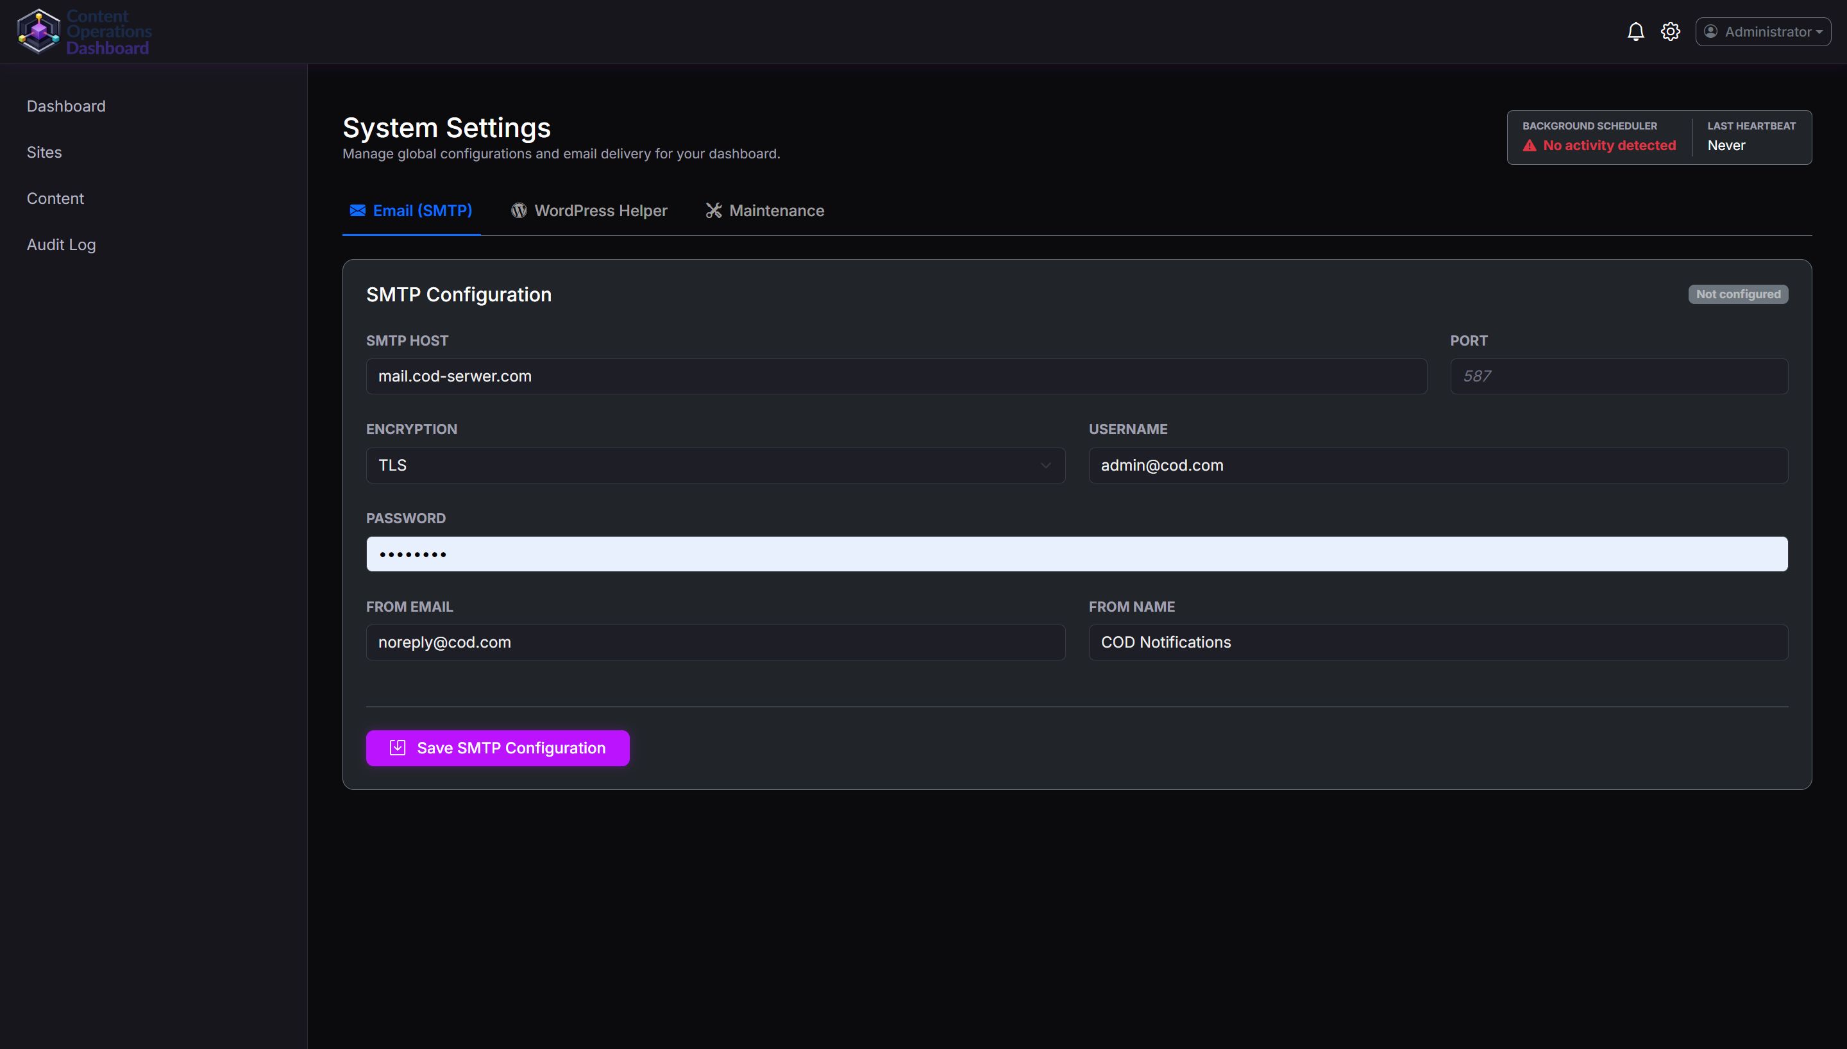Open settings via the gear icon
The height and width of the screenshot is (1049, 1847).
[1670, 31]
